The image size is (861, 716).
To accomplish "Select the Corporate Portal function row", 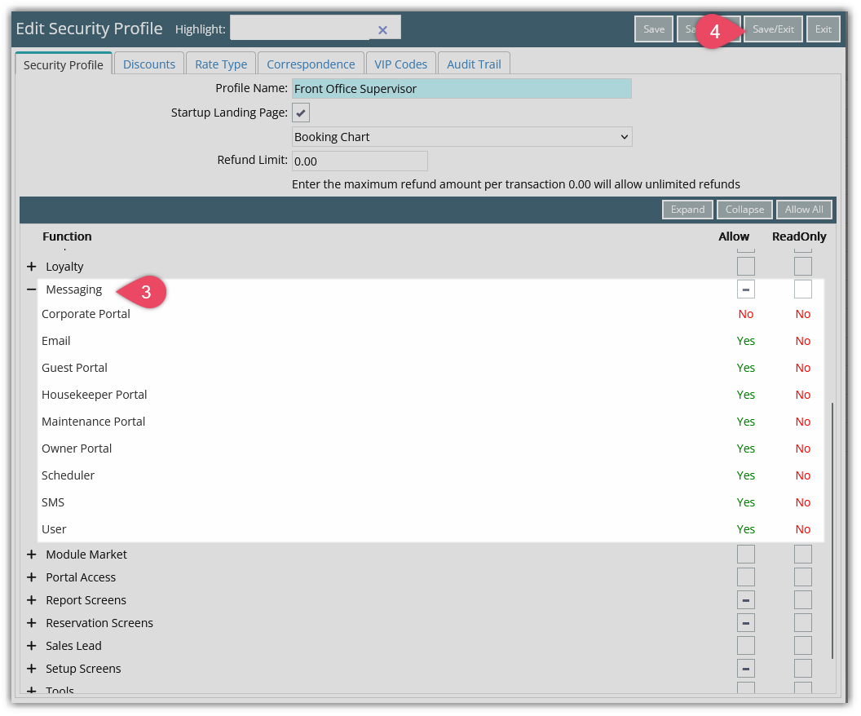I will [430, 315].
